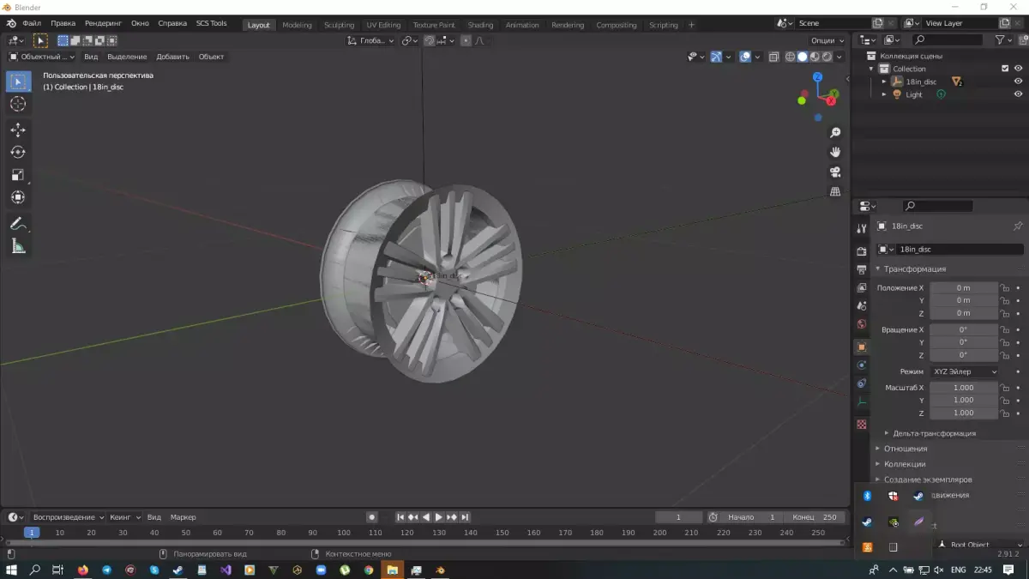
Task: Switch to the UV Editing workspace tab
Action: (383, 25)
